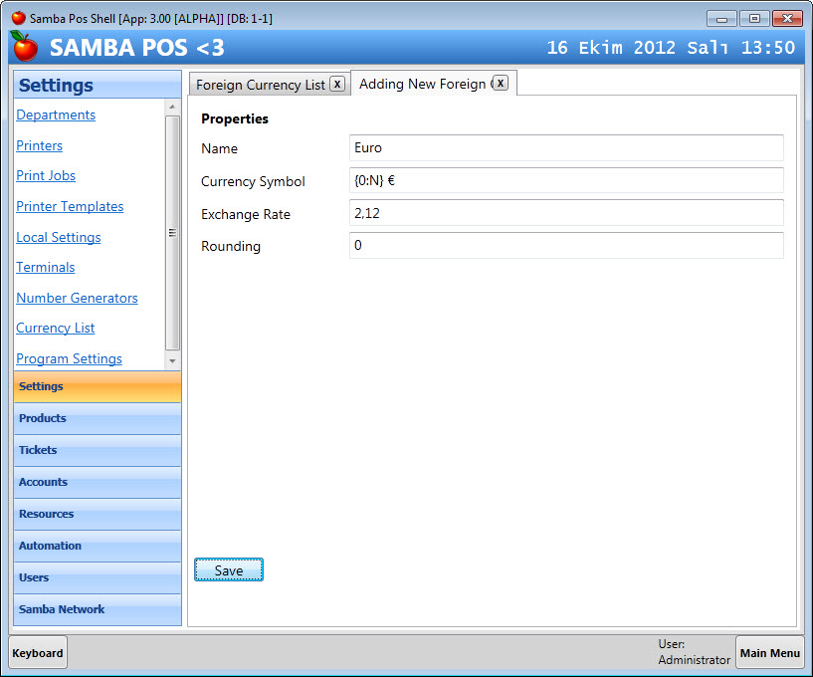The height and width of the screenshot is (677, 813).
Task: Switch to Foreign Currency List tab
Action: coord(260,85)
